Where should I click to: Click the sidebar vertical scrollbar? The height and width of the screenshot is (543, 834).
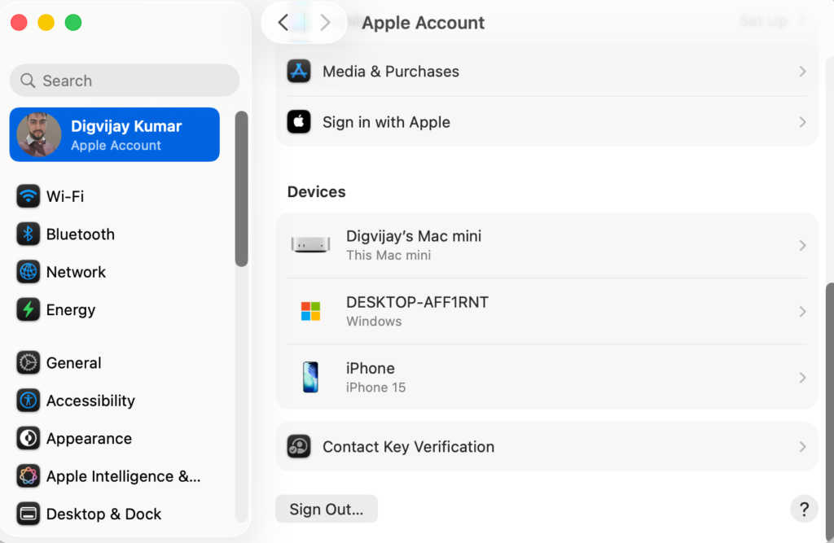click(241, 189)
